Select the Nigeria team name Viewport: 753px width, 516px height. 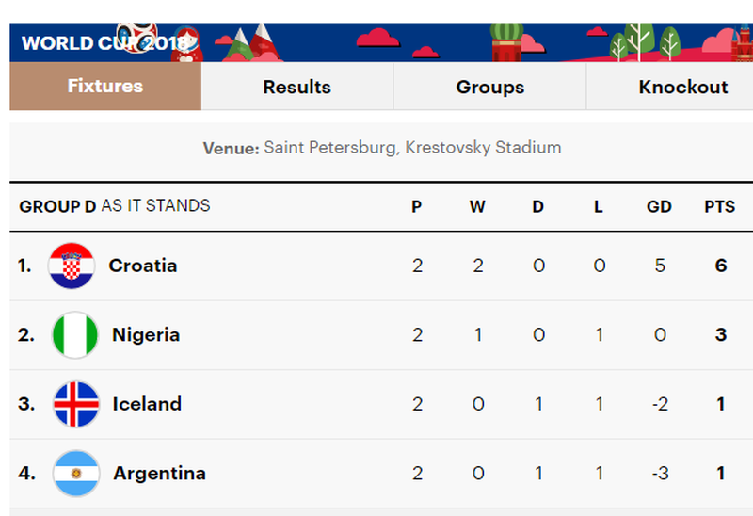[146, 335]
